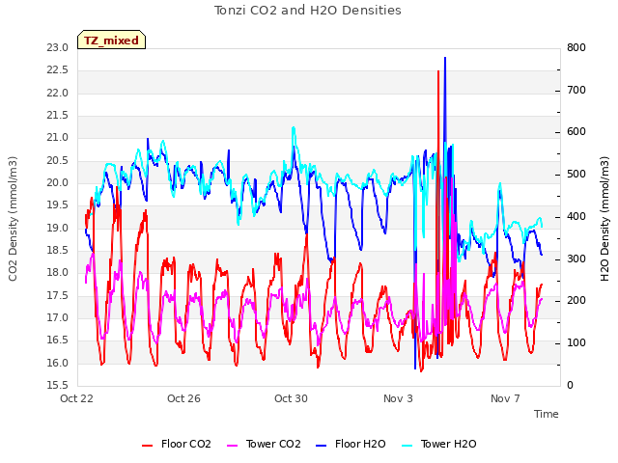The image size is (618, 463).
Task: Click the Tower CO2 legend label
Action: (273, 444)
